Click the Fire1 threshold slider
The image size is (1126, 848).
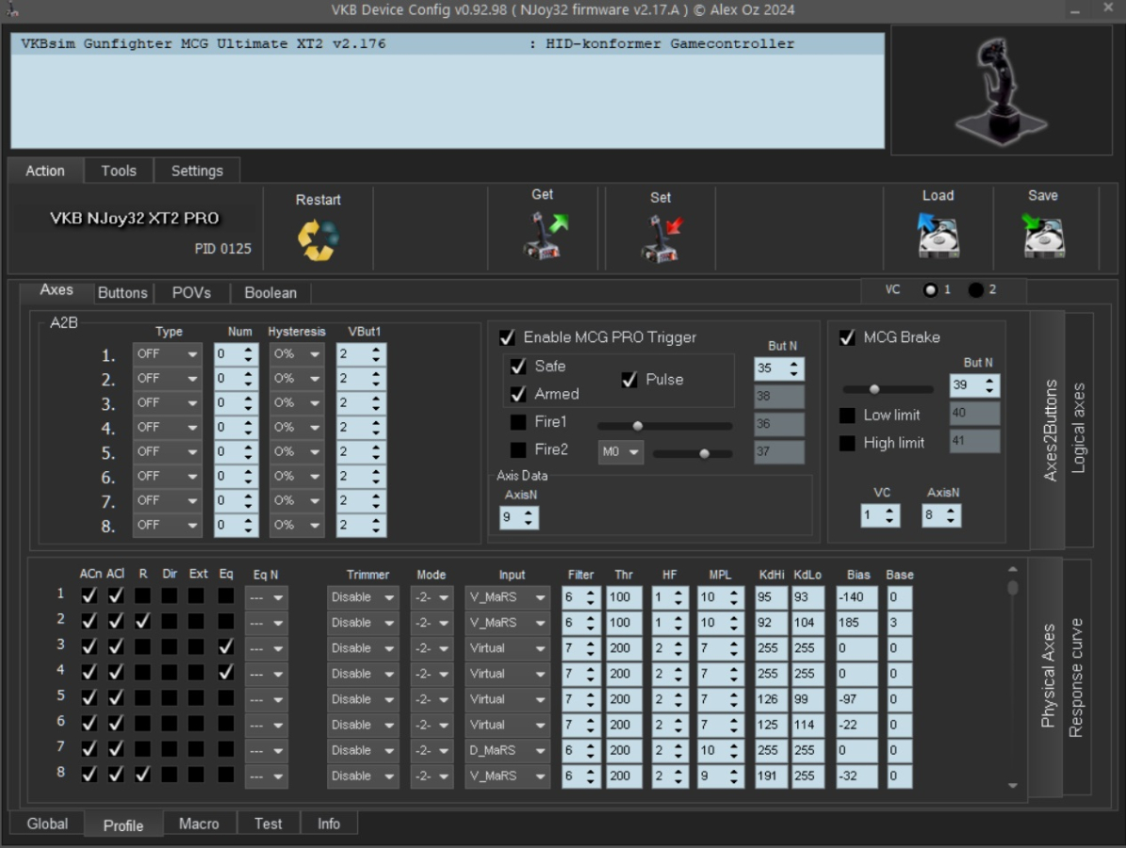pos(664,426)
